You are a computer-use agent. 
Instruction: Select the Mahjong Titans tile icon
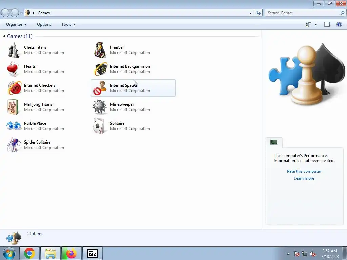pyautogui.click(x=13, y=107)
